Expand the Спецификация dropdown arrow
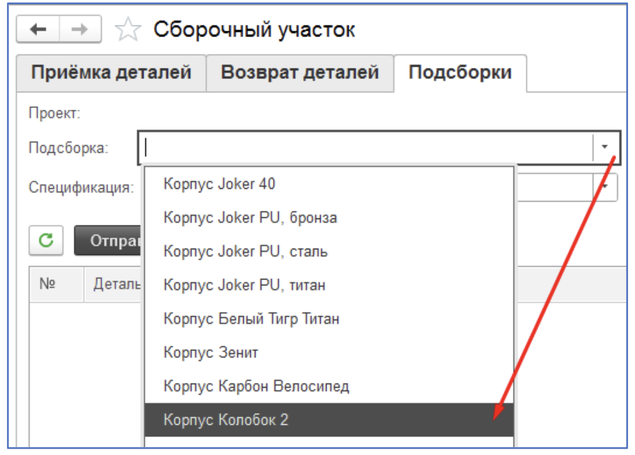 pos(605,187)
